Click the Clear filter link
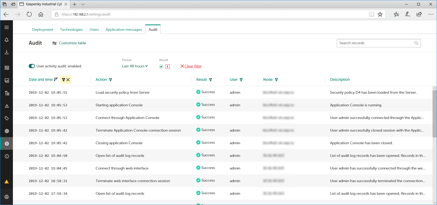The height and width of the screenshot is (205, 437). click(x=193, y=66)
